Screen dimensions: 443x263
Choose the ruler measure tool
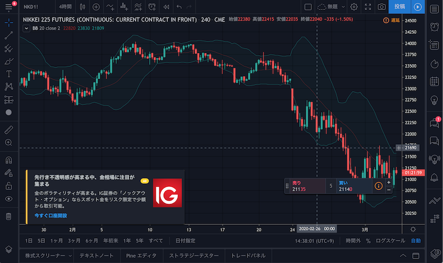click(x=8, y=130)
